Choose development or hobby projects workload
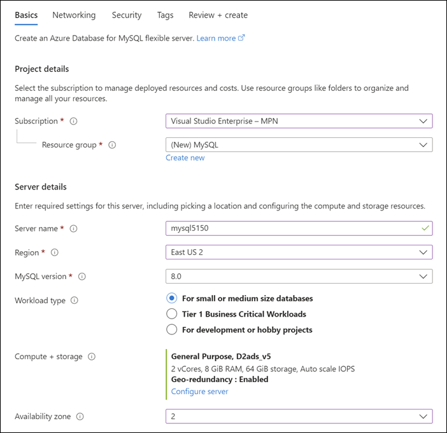Viewport: 447px width, 433px height. pos(171,329)
